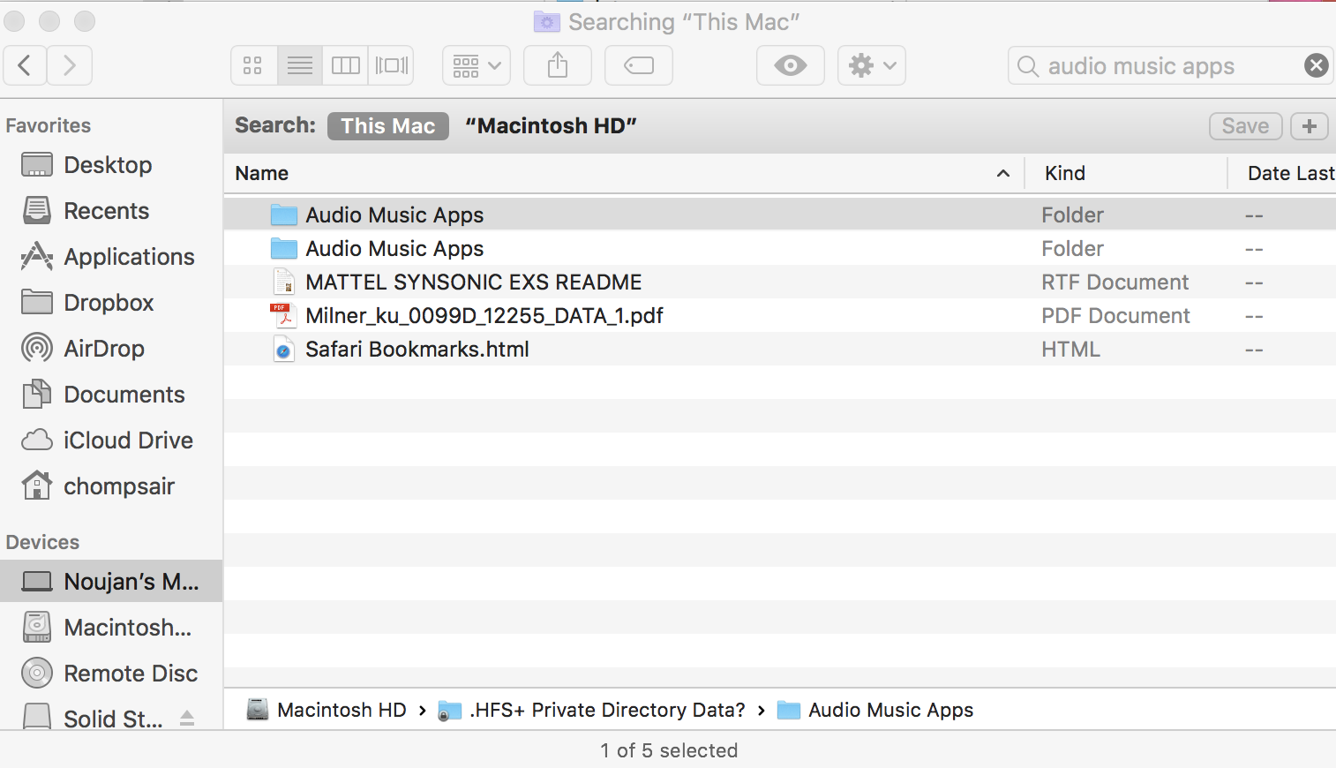Go back with the left chevron button

(26, 65)
